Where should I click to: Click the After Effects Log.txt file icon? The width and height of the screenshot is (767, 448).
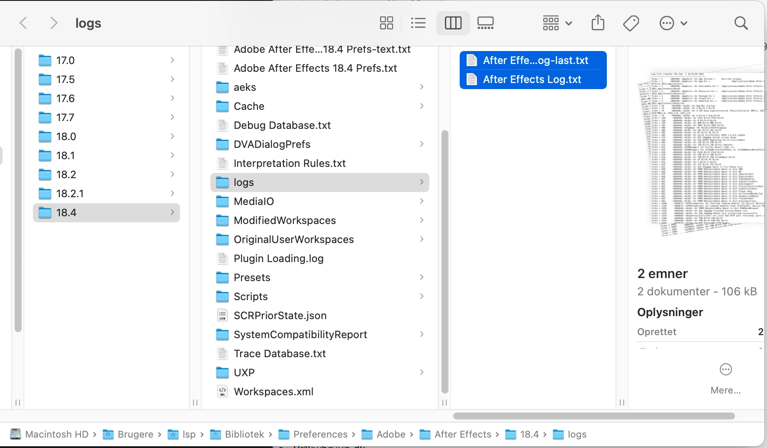(472, 80)
